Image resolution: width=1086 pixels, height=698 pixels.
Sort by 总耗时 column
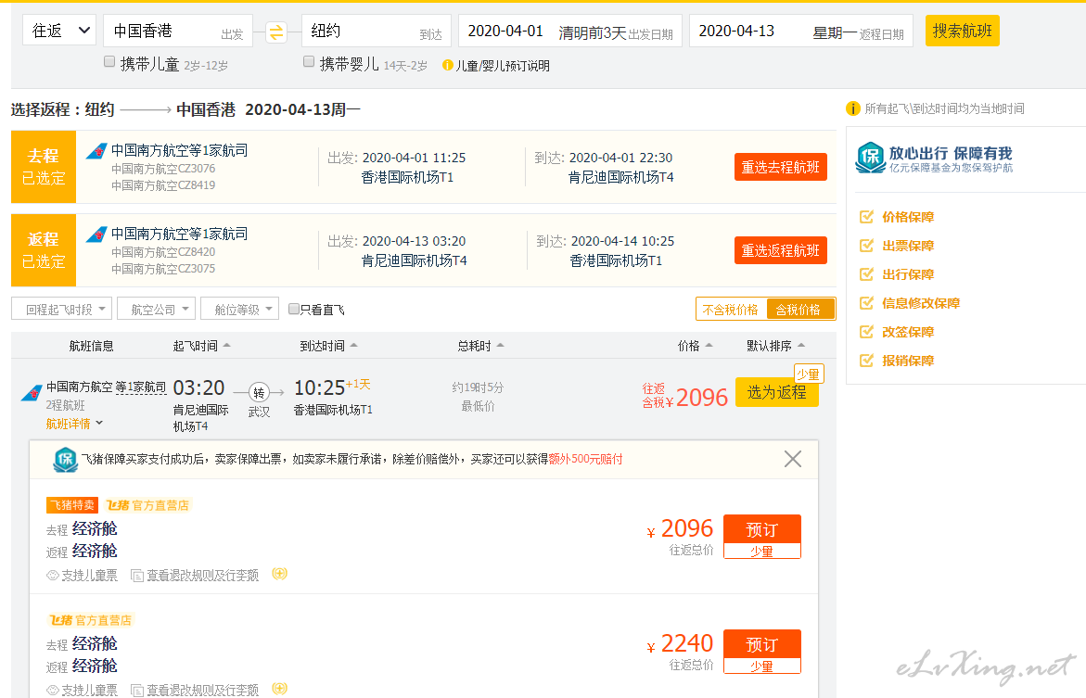[480, 346]
